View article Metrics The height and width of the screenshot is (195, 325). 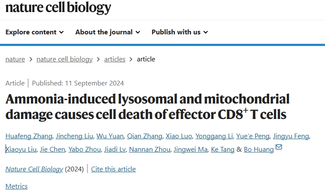point(16,186)
